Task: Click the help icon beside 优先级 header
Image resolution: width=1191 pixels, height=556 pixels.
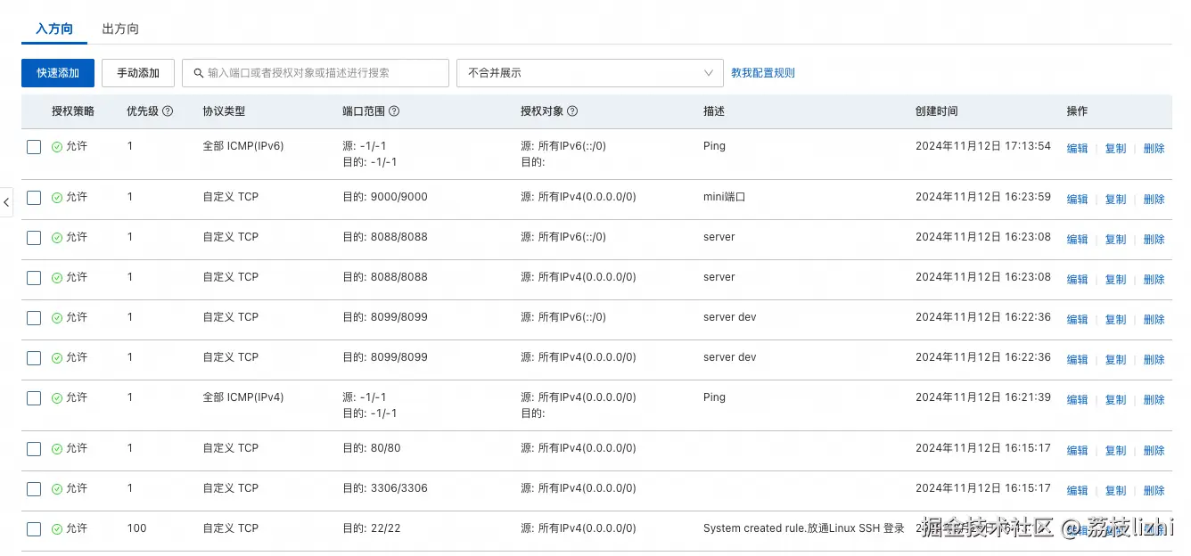Action: coord(168,111)
